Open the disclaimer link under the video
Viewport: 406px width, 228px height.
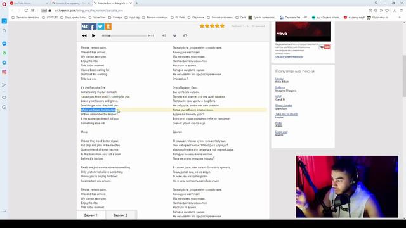[289, 57]
